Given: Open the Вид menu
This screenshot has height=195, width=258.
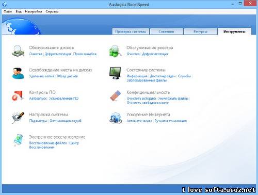Looking at the screenshot, I should point(19,11).
